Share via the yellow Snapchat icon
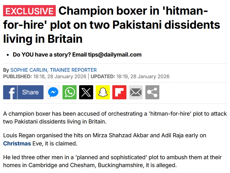 (103, 92)
